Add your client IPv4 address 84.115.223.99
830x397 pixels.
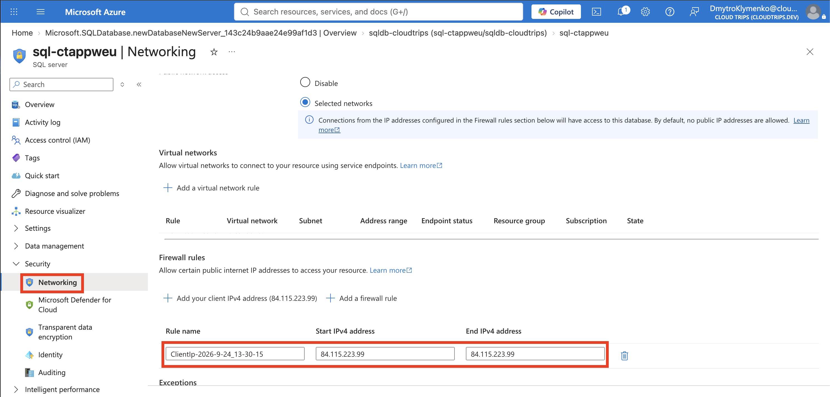[240, 298]
